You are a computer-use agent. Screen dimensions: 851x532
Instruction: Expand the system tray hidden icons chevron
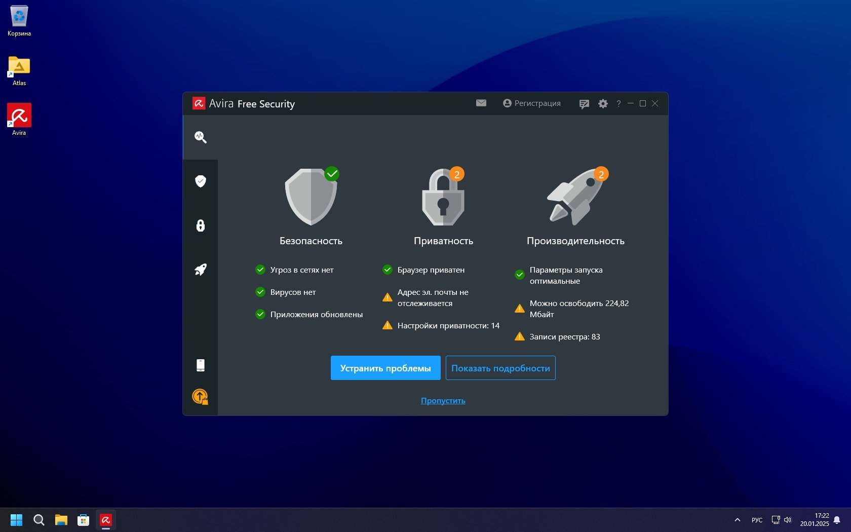(738, 520)
